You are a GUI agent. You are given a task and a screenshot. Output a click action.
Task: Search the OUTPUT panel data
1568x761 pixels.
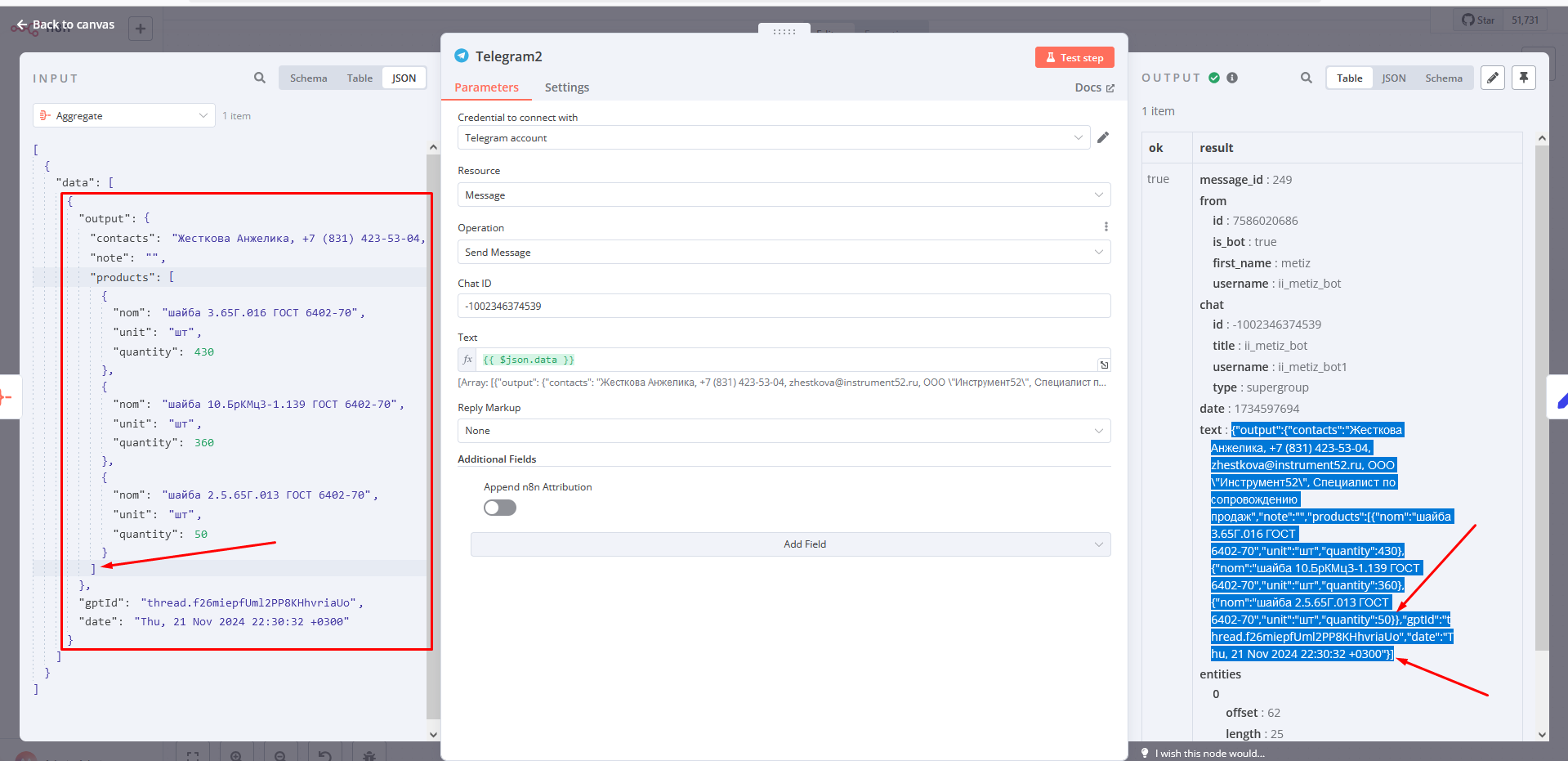coord(1307,78)
